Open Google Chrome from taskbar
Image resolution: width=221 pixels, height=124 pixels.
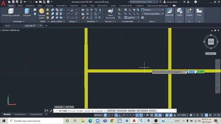pos(112,121)
